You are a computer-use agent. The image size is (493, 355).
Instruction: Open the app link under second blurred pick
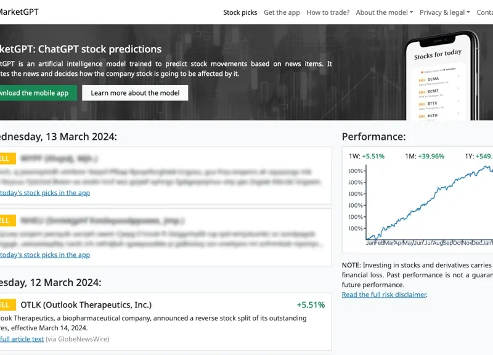click(x=44, y=255)
